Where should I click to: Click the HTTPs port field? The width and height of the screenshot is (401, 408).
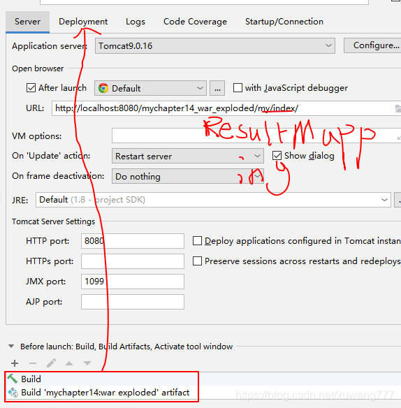coord(133,261)
